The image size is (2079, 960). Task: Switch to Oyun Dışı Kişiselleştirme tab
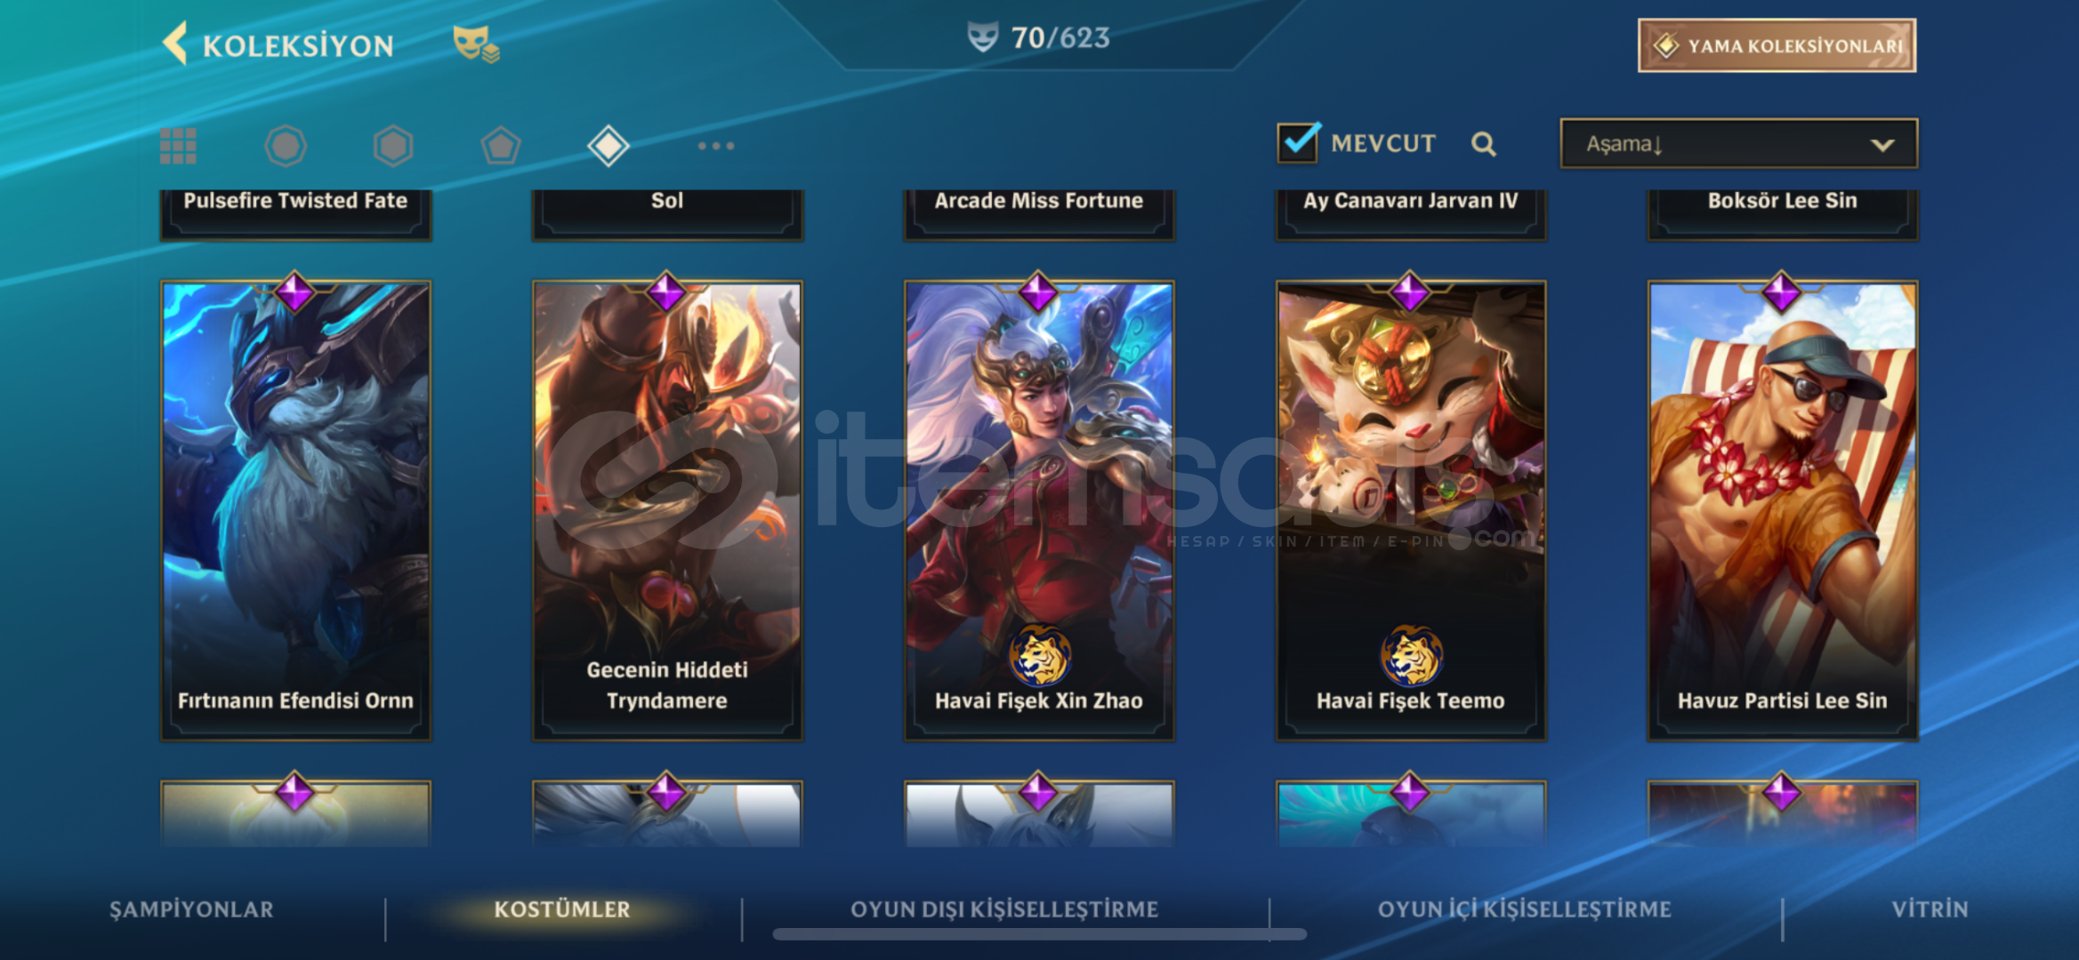pyautogui.click(x=1004, y=909)
